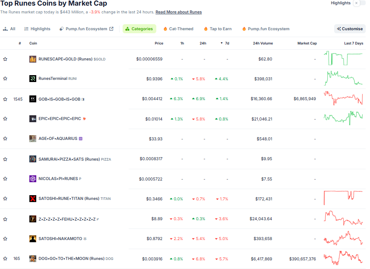This screenshot has height=269, width=370.
Task: Switch to the All tab
Action: (9, 28)
